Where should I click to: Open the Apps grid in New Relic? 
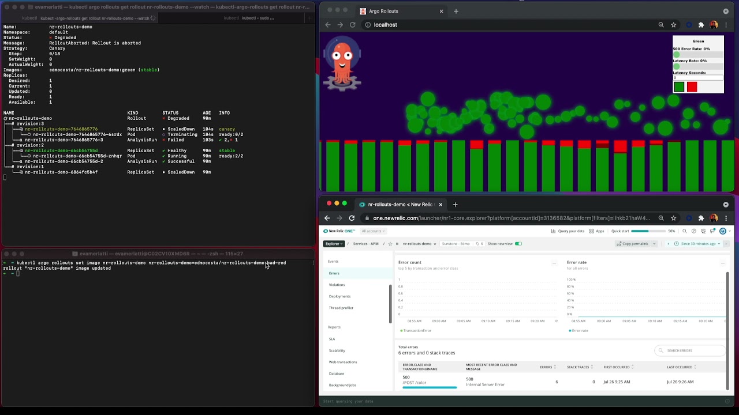(592, 231)
